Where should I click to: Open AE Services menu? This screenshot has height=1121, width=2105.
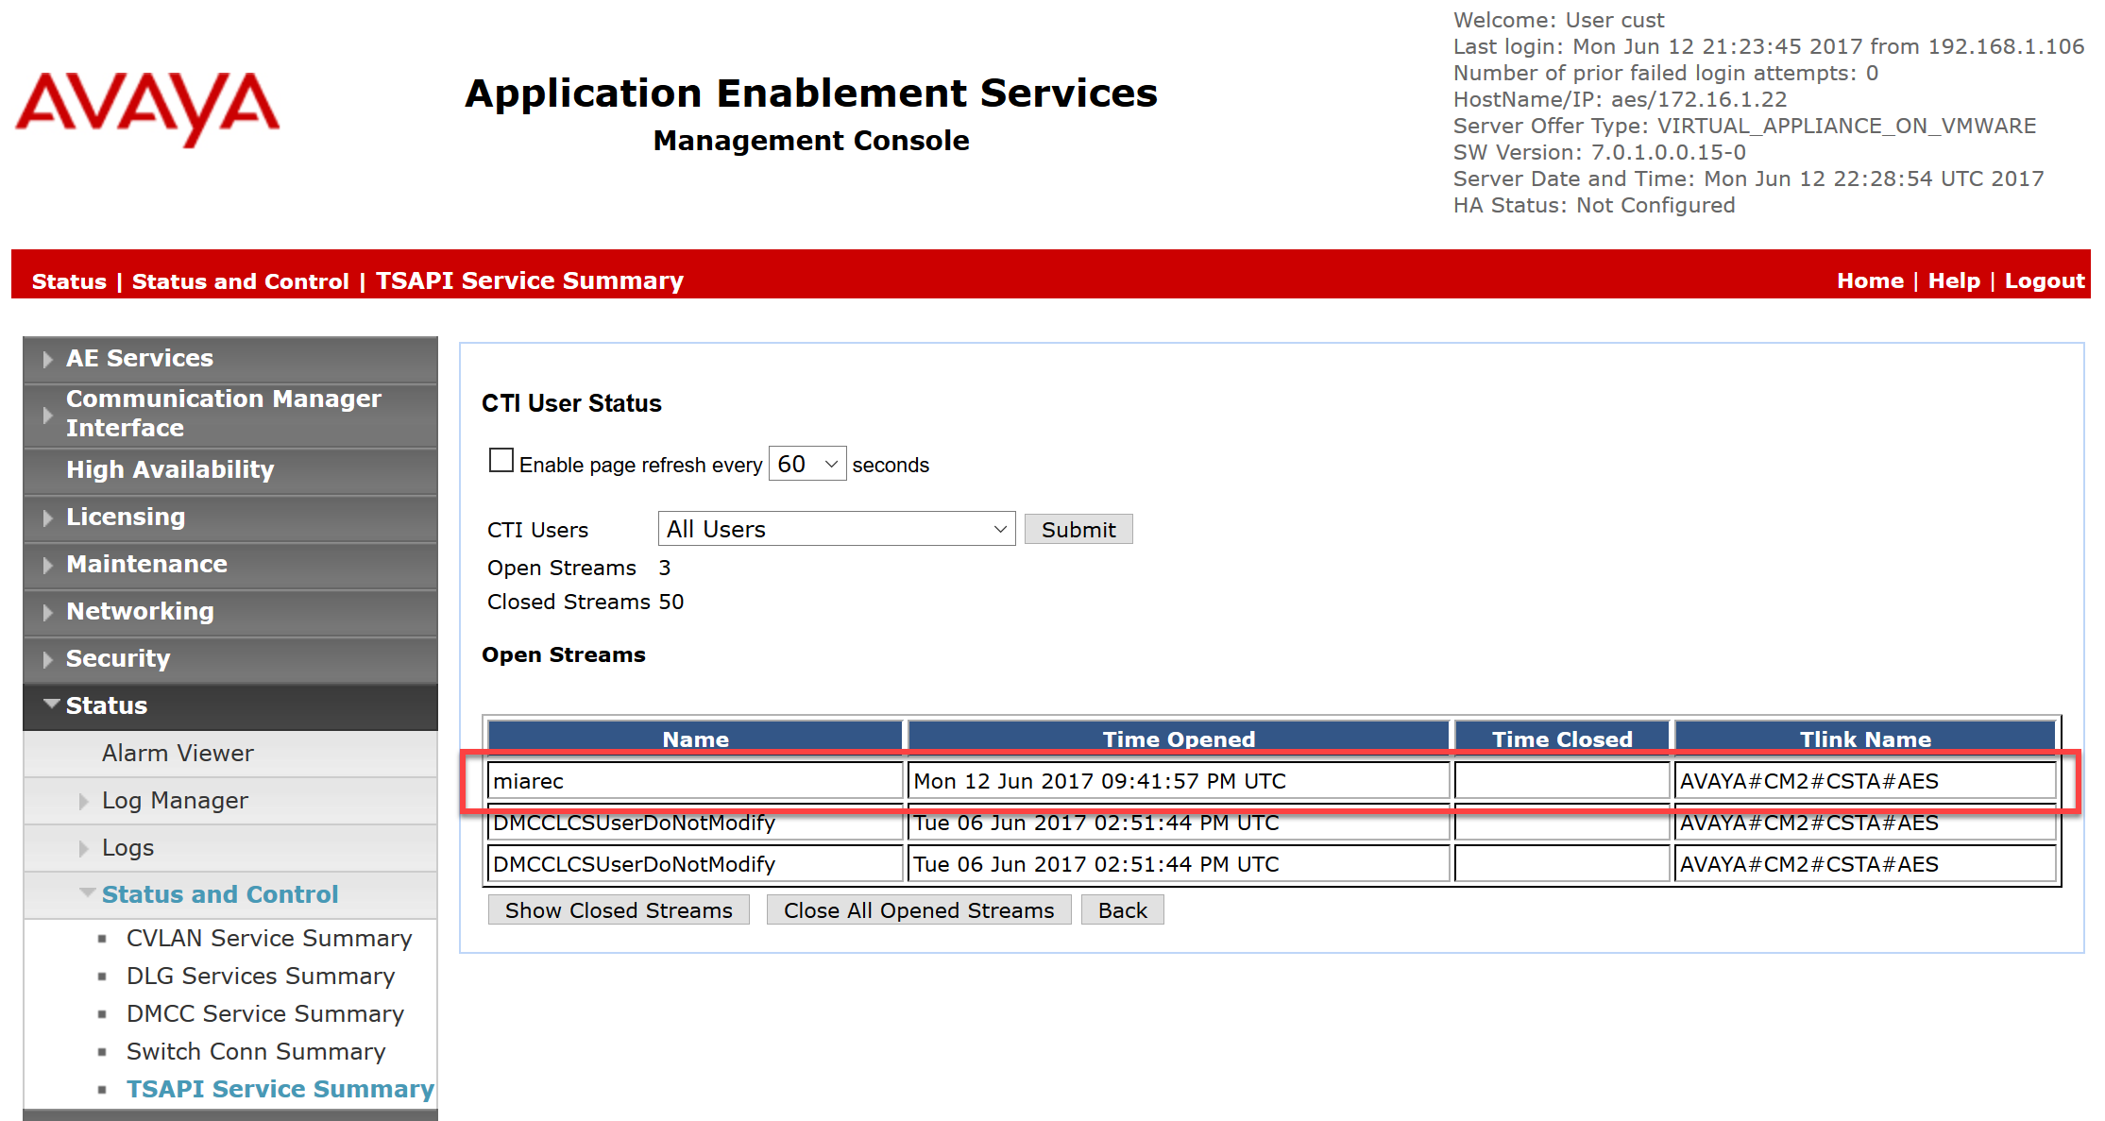pyautogui.click(x=140, y=358)
